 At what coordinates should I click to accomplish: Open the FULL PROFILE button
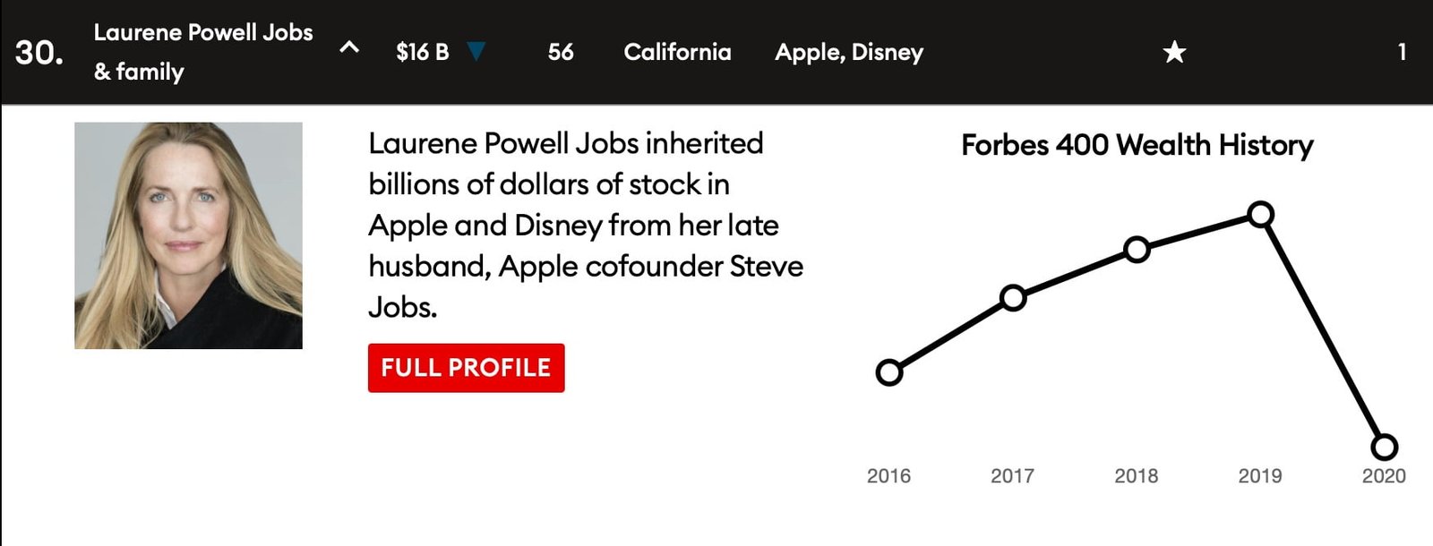[466, 368]
